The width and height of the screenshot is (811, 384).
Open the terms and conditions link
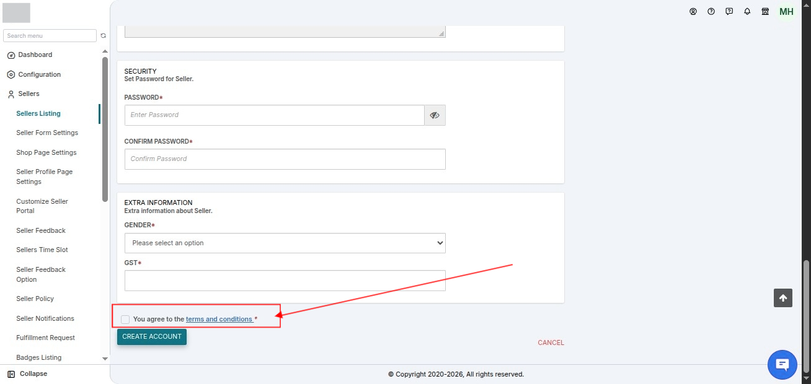219,319
